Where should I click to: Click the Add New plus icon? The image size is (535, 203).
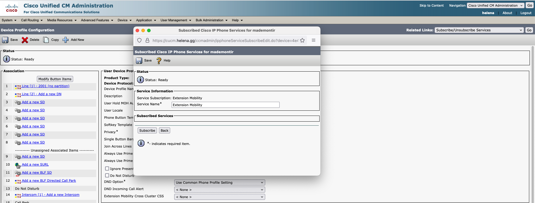coord(66,40)
